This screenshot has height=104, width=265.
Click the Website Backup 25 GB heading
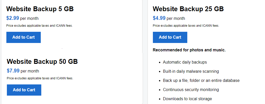[188, 9]
